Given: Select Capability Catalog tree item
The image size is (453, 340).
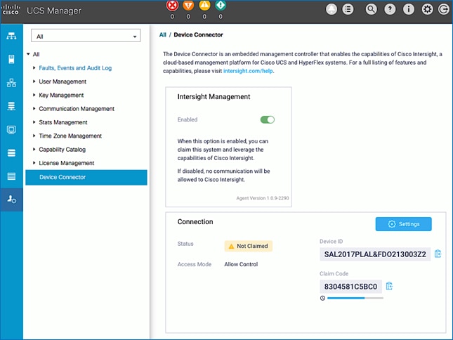Looking at the screenshot, I should [x=62, y=150].
